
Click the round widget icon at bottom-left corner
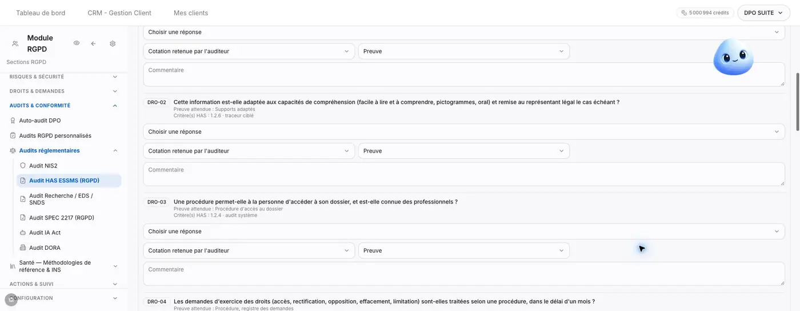pyautogui.click(x=11, y=300)
